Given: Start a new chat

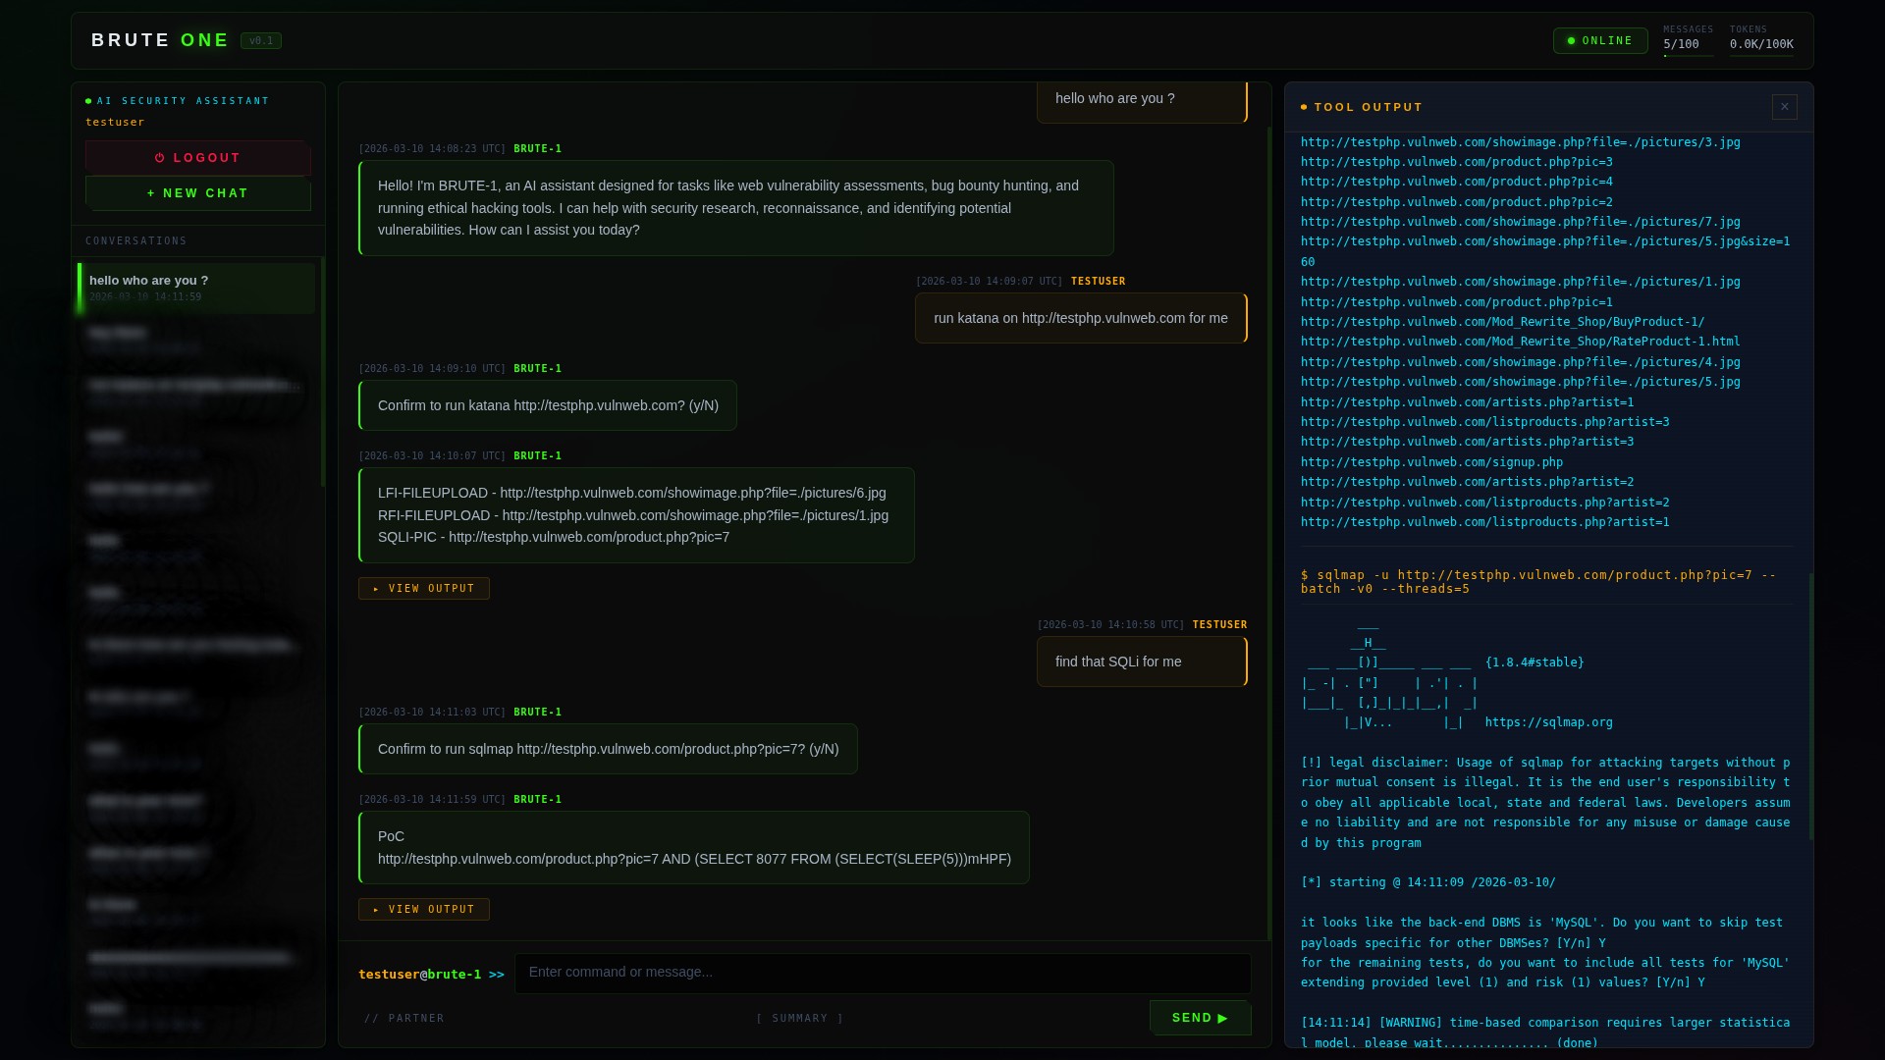Looking at the screenshot, I should tap(197, 193).
